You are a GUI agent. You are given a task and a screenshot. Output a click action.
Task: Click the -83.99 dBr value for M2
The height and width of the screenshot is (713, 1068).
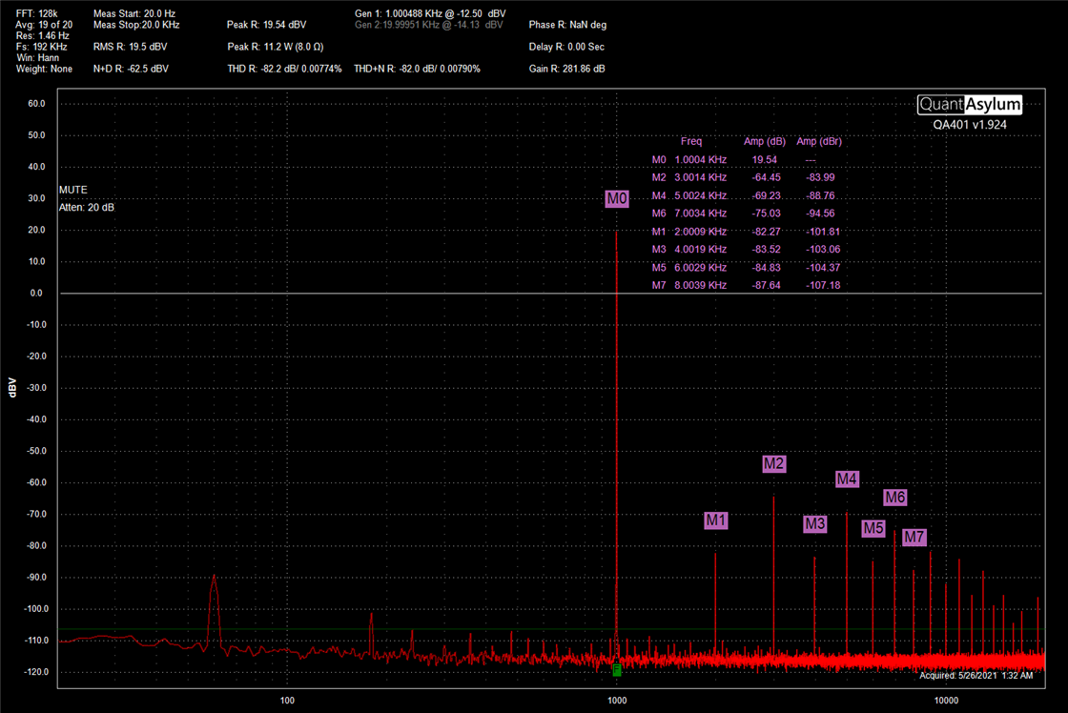821,177
